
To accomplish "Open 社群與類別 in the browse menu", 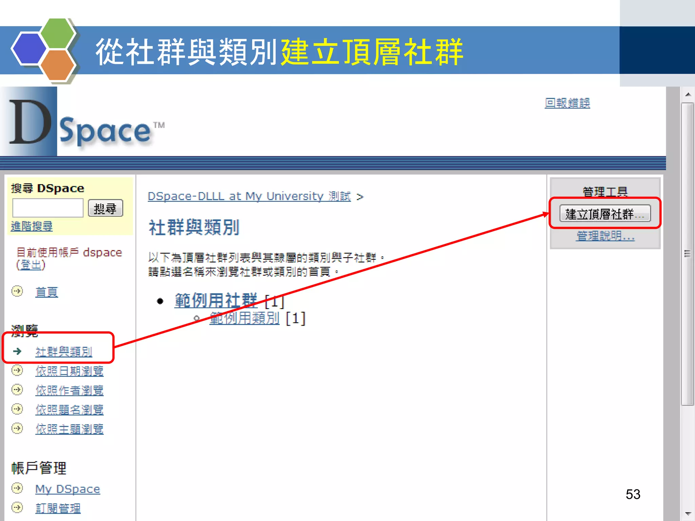I will tap(64, 352).
